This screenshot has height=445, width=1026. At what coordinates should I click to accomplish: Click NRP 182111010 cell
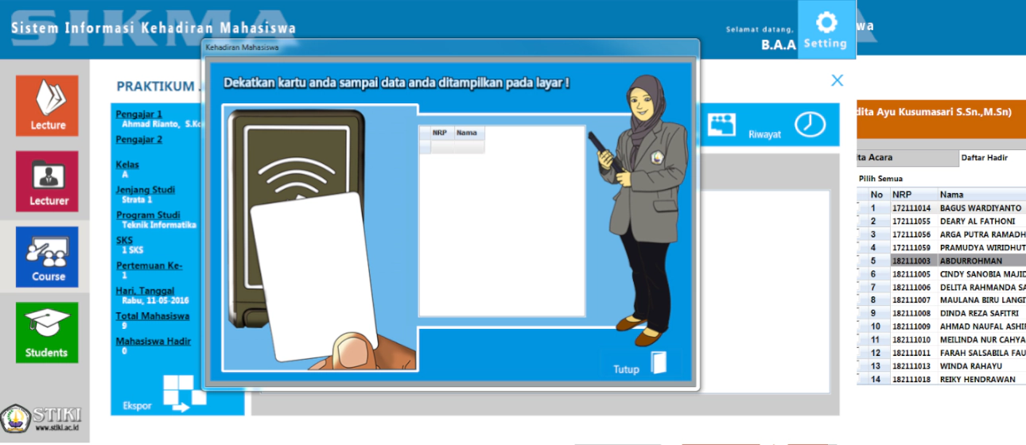[913, 339]
